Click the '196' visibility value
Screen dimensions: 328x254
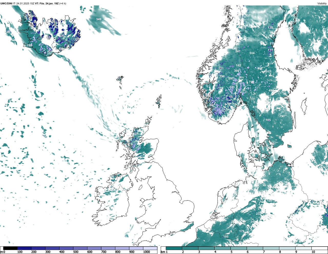coord(222,76)
